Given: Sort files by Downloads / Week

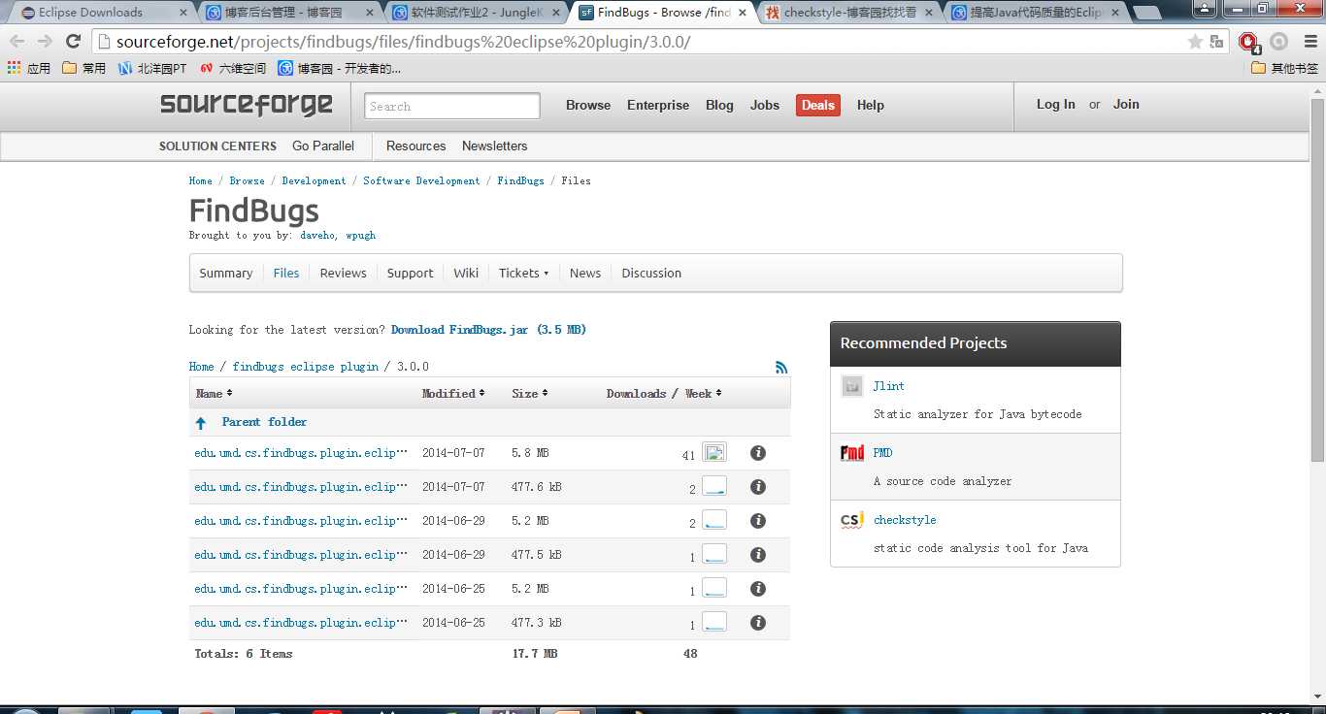Looking at the screenshot, I should [x=664, y=394].
